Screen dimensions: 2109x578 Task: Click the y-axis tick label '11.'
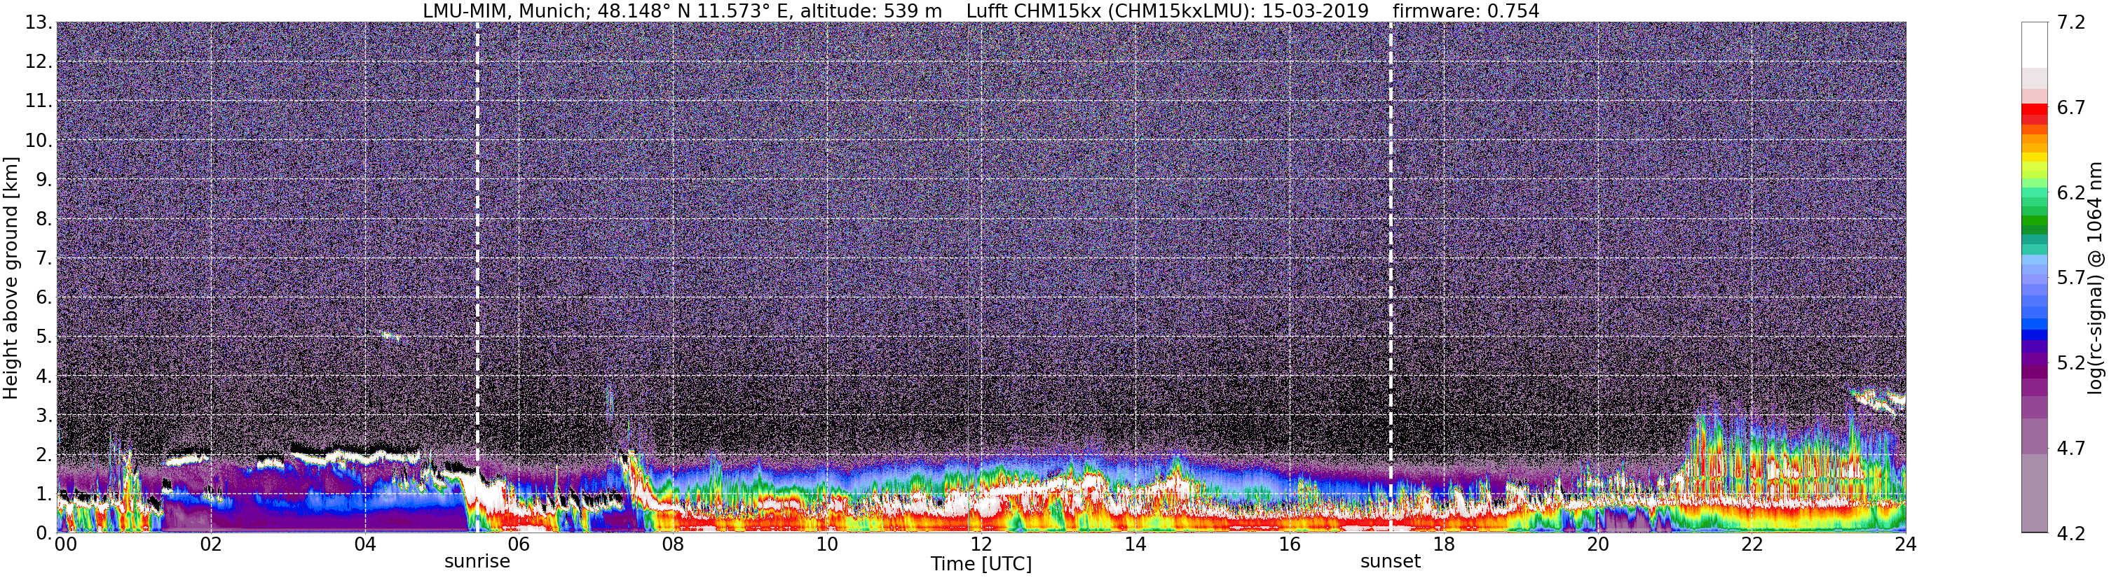(39, 101)
